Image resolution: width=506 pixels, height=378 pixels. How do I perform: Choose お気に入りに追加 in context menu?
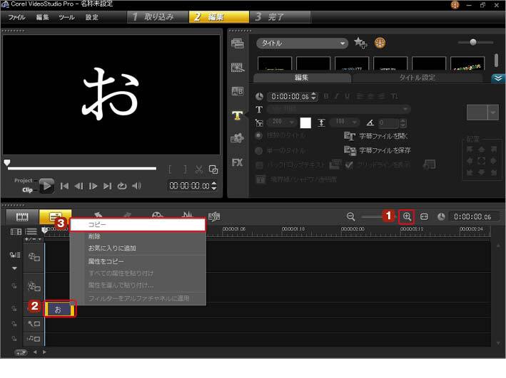(138, 248)
